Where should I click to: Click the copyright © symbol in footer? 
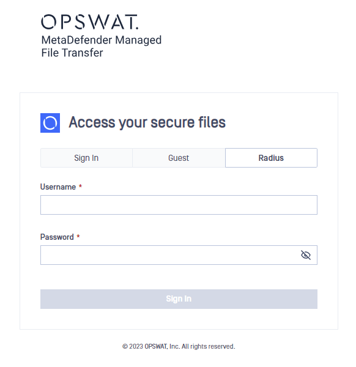pyautogui.click(x=125, y=346)
